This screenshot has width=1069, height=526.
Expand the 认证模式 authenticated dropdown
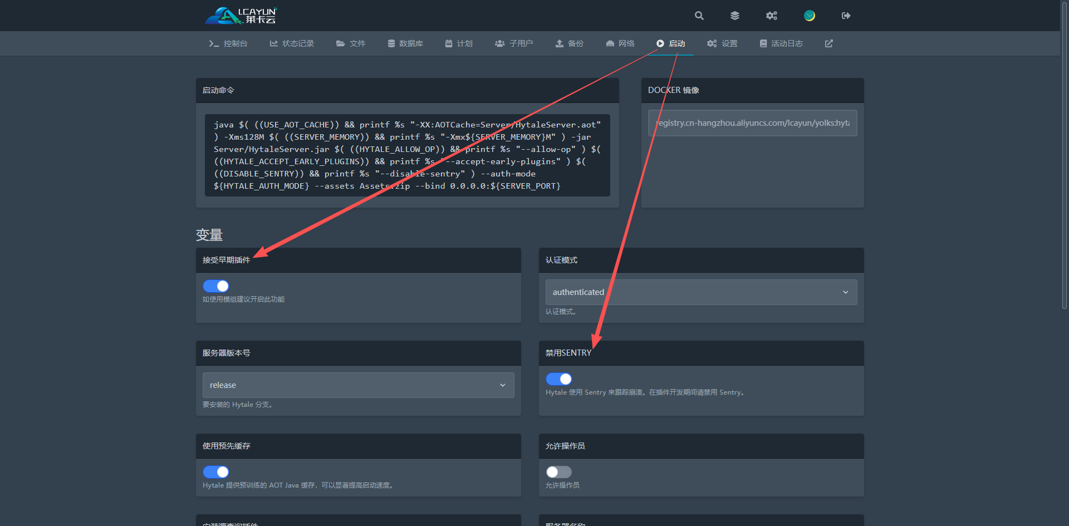click(x=701, y=292)
